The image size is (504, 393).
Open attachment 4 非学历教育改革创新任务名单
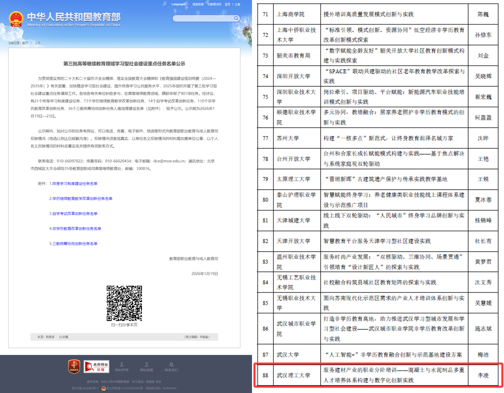(76, 228)
